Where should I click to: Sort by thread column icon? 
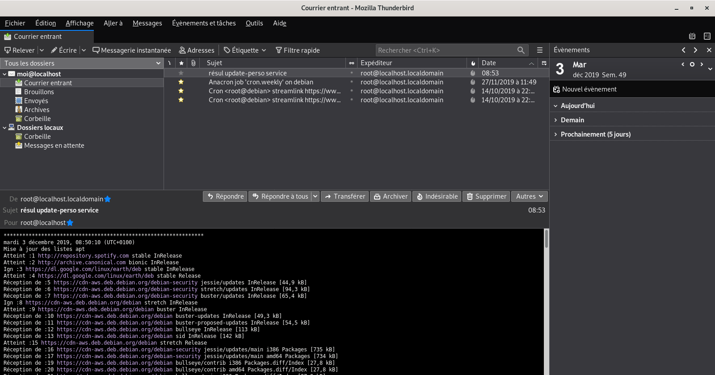pyautogui.click(x=170, y=63)
